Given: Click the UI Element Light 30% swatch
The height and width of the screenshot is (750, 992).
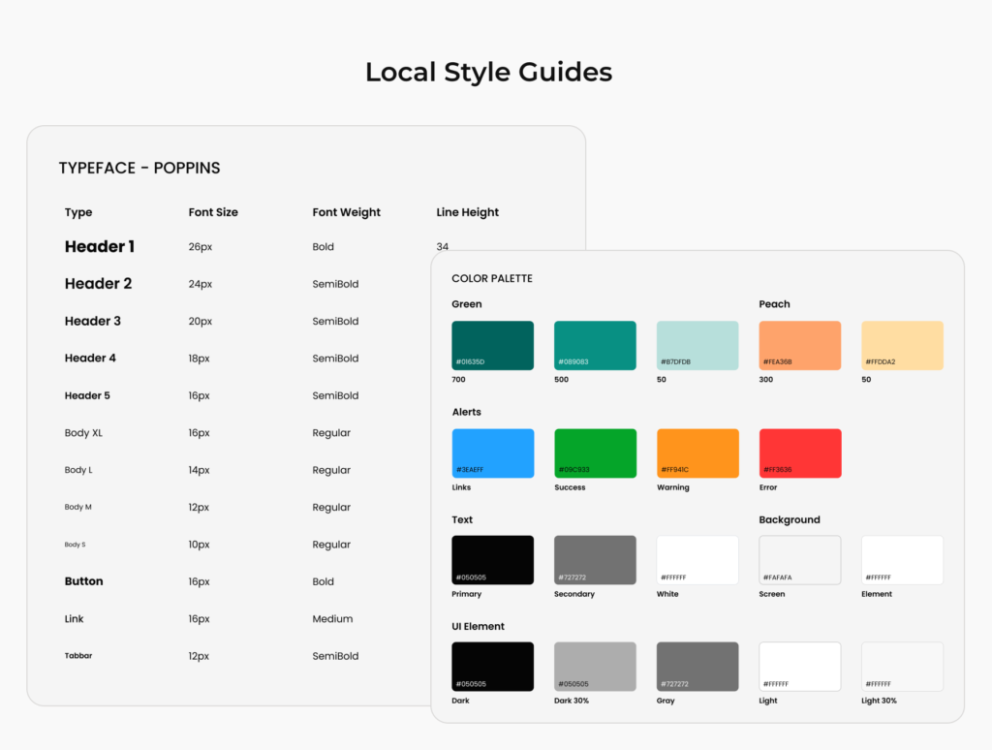Looking at the screenshot, I should tap(902, 667).
